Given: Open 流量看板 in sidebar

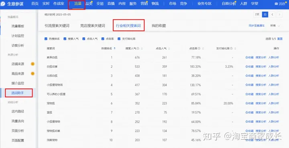Looking at the screenshot, I should 18,26.
